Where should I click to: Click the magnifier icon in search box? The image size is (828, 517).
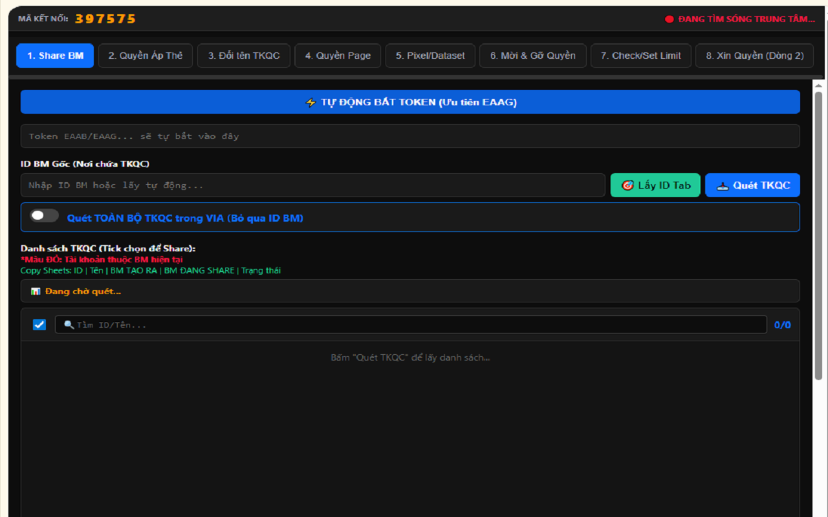point(69,325)
